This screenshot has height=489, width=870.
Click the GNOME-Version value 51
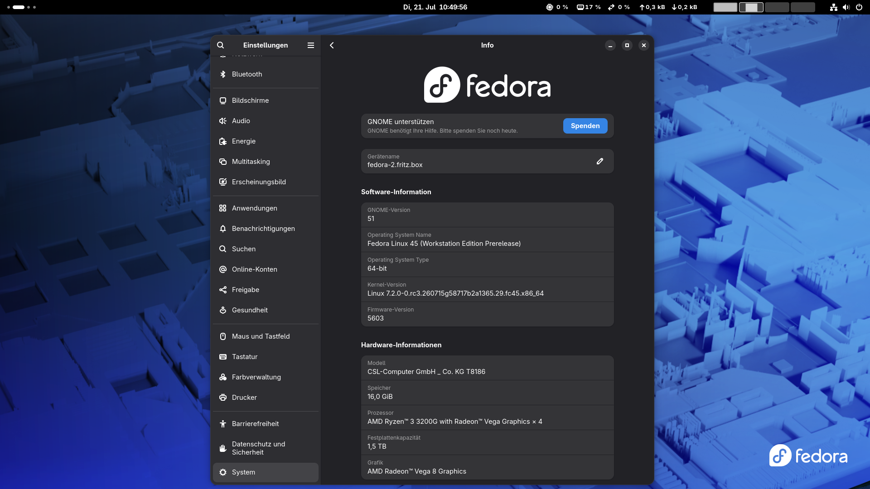tap(371, 219)
